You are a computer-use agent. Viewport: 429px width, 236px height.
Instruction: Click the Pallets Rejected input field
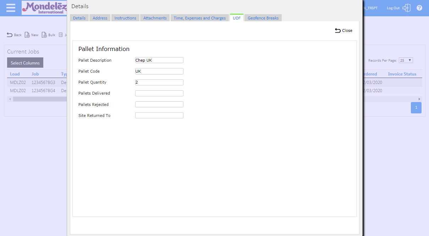[x=159, y=104]
